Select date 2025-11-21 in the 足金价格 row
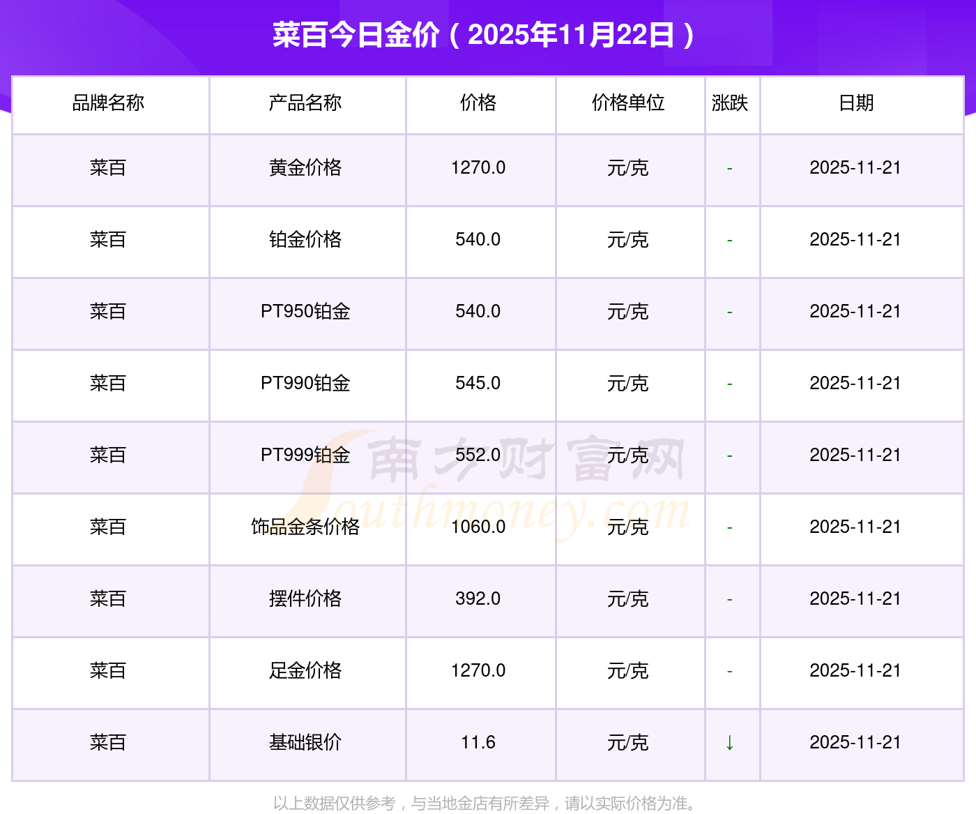The image size is (976, 814). [855, 671]
